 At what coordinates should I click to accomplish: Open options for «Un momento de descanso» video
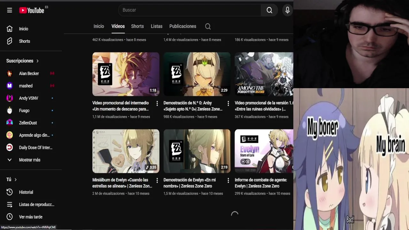(x=157, y=103)
